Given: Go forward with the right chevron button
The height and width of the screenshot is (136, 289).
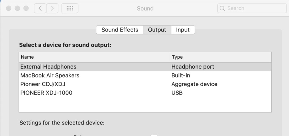Looking at the screenshot, I should coord(52,8).
